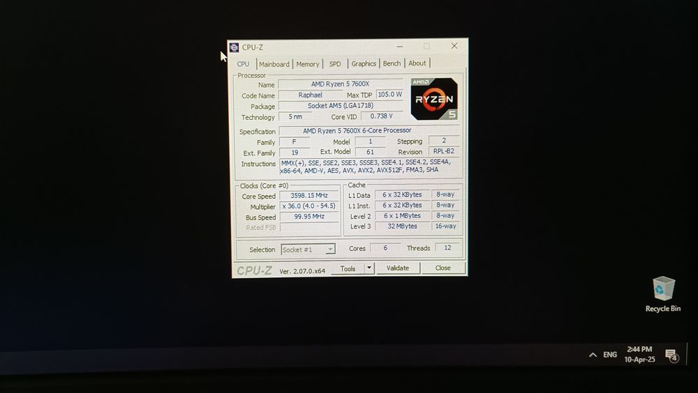Click the Technology value 5 nm
The width and height of the screenshot is (698, 393).
coord(295,116)
